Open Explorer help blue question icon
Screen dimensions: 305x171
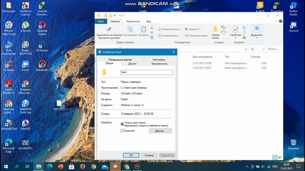coord(281,21)
